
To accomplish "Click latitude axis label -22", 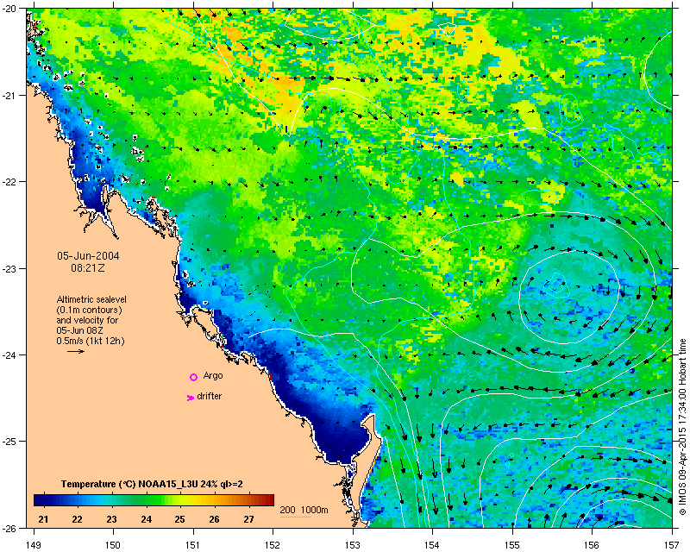I will [x=9, y=182].
